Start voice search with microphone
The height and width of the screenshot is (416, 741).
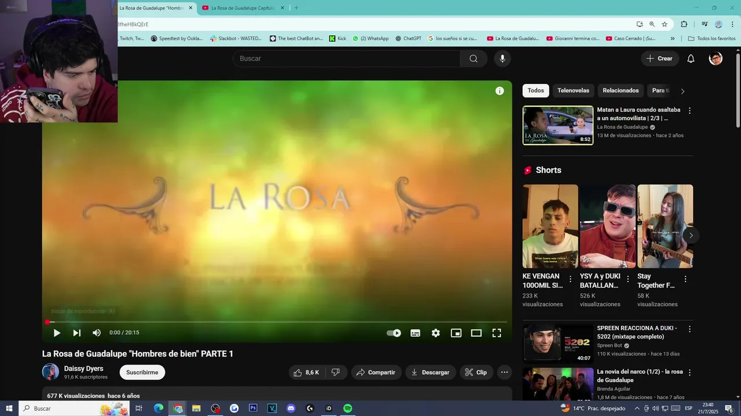pos(502,58)
